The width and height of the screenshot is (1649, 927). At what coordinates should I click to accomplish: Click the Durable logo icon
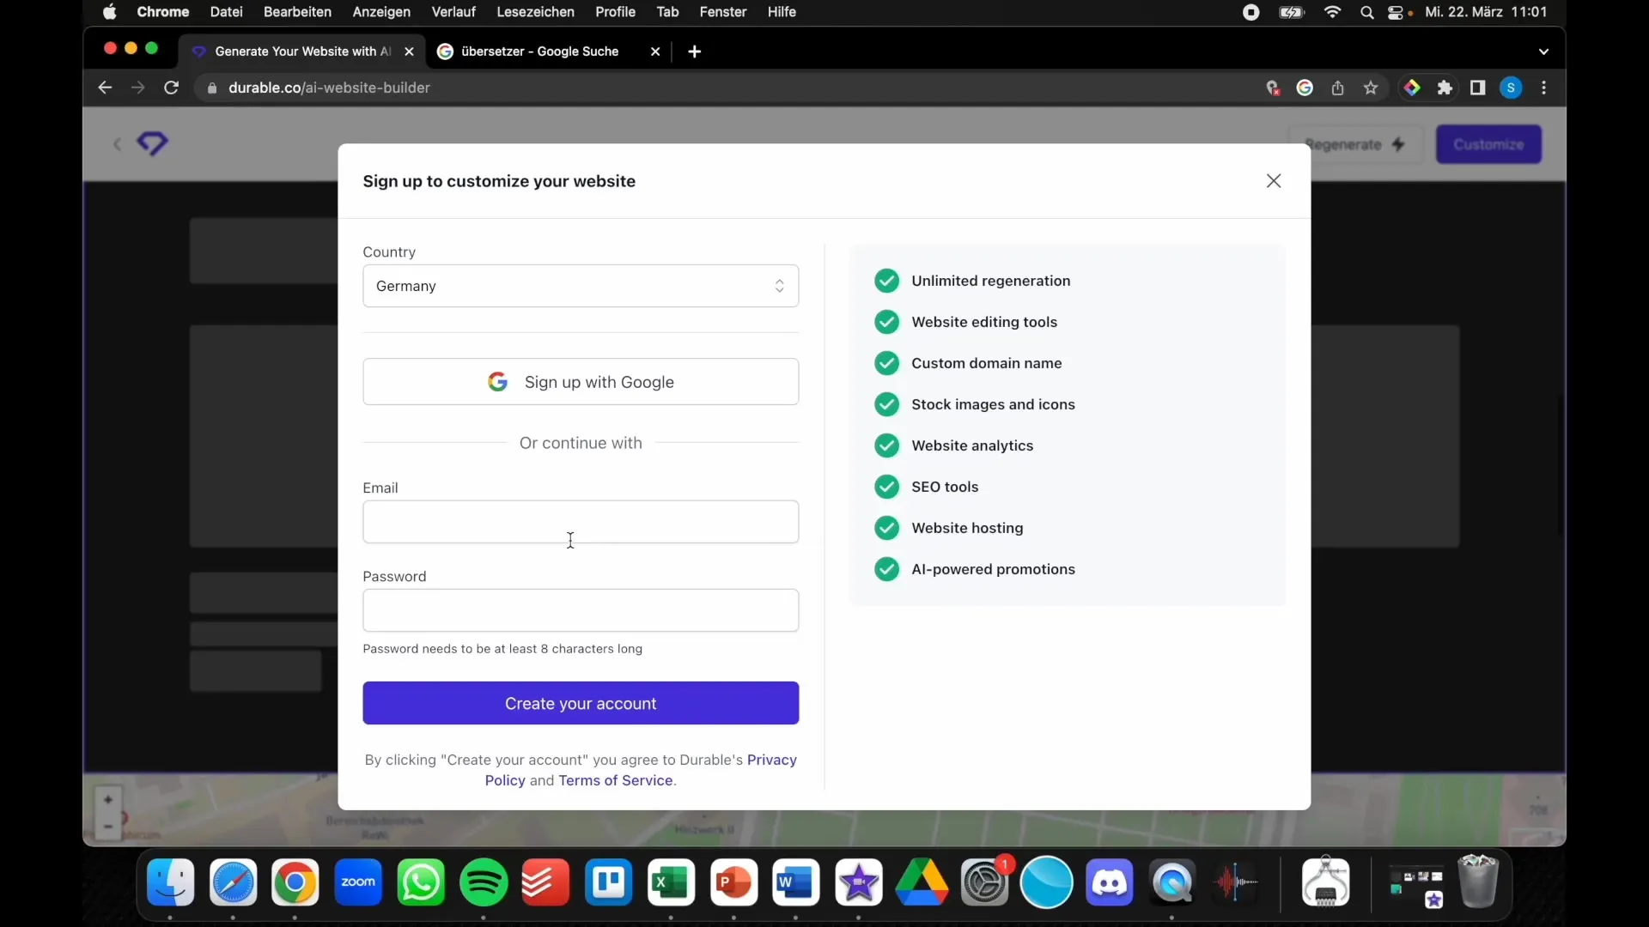153,143
